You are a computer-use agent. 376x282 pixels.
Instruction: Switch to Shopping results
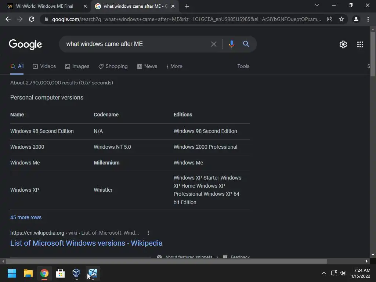113,66
